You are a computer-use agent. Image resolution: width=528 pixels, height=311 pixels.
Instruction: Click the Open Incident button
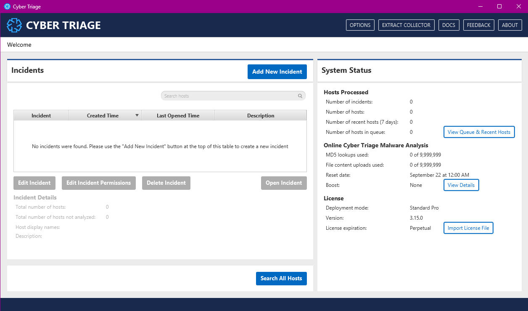click(284, 183)
